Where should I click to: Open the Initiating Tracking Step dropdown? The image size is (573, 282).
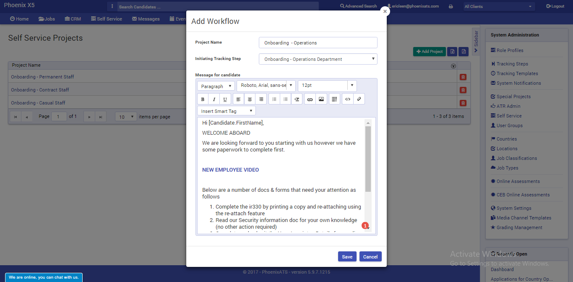click(318, 59)
